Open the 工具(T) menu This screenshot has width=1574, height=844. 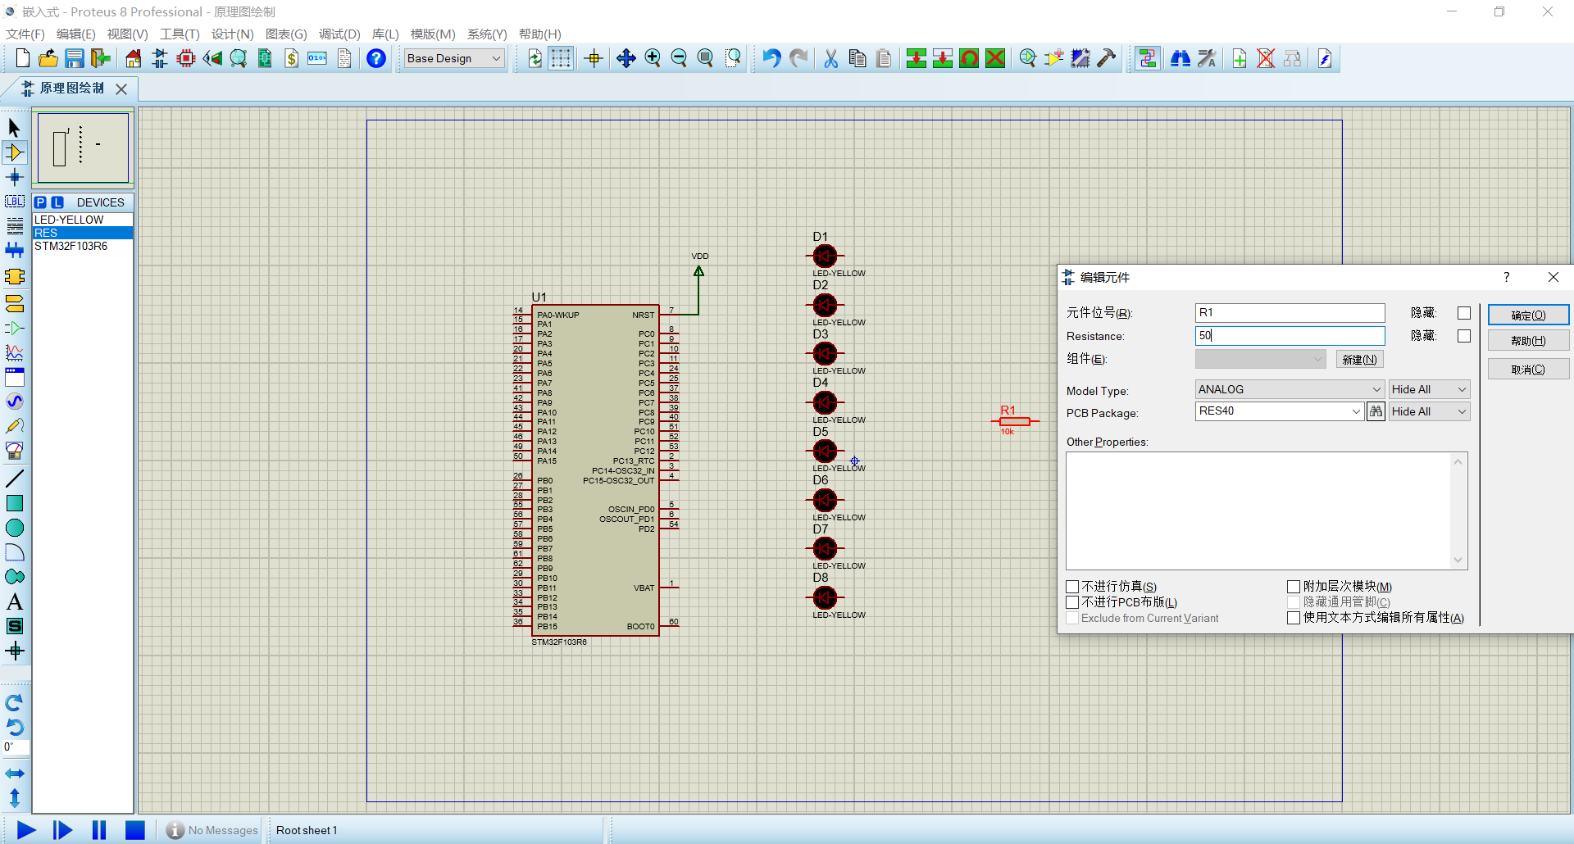click(x=180, y=34)
